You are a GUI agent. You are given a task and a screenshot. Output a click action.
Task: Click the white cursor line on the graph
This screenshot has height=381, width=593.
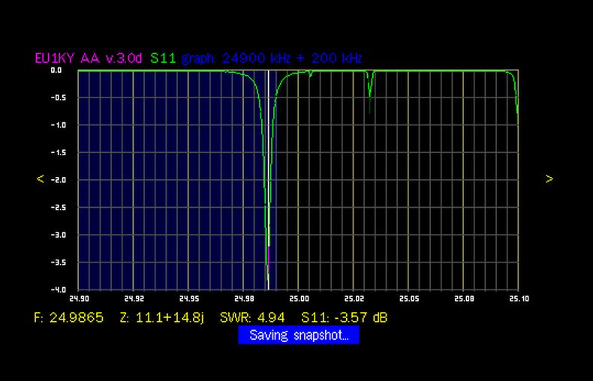269,150
